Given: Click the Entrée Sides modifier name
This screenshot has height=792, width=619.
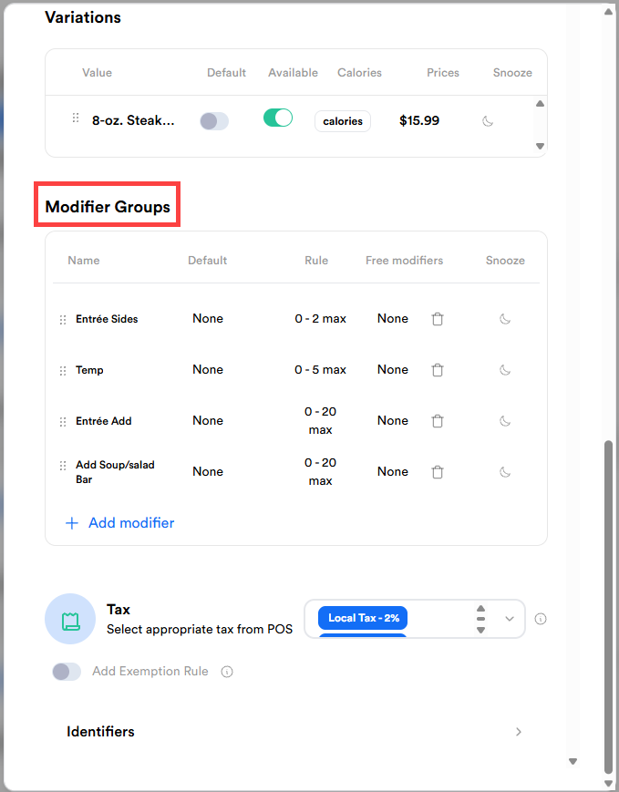Looking at the screenshot, I should pyautogui.click(x=107, y=319).
